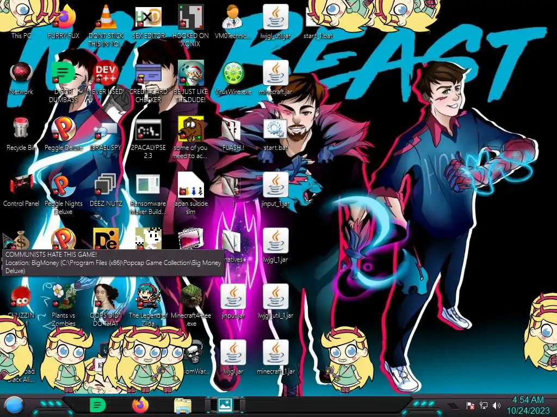This screenshot has width=557, height=417.
Task: Open the green app pinned to taskbar
Action: pos(97,405)
